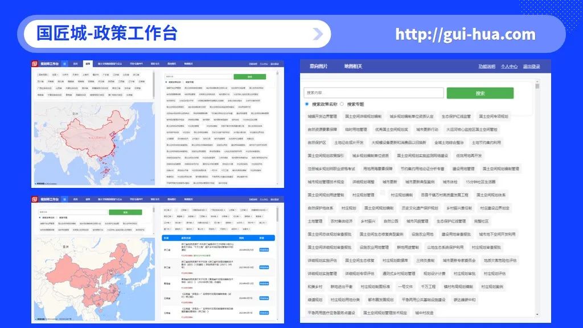
Task: Choose the 自然资源要素保障 tag
Action: [x=322, y=129]
